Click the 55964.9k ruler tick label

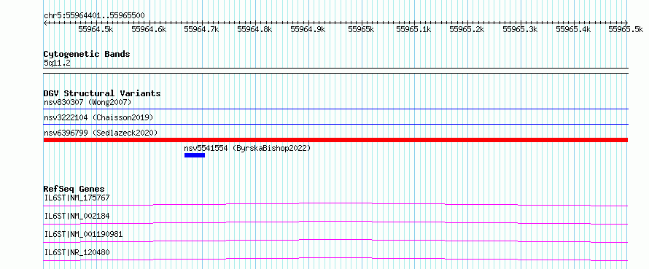click(x=308, y=29)
